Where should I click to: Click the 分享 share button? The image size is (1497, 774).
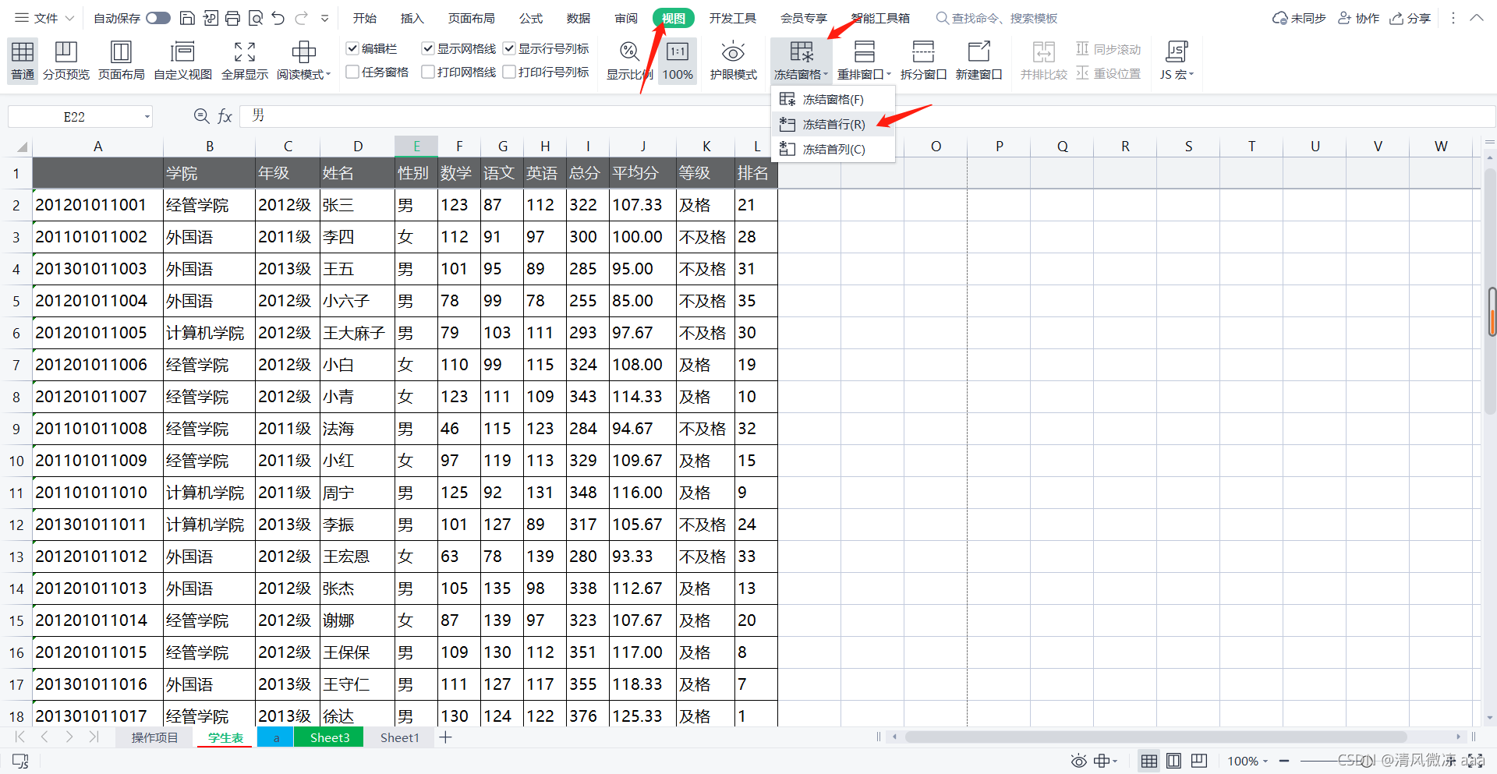(1410, 18)
